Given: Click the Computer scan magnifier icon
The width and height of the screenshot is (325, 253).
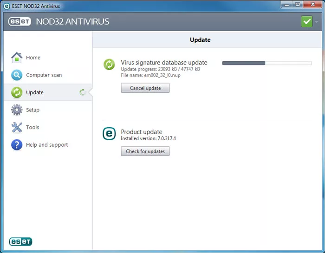Looking at the screenshot, I should point(17,75).
